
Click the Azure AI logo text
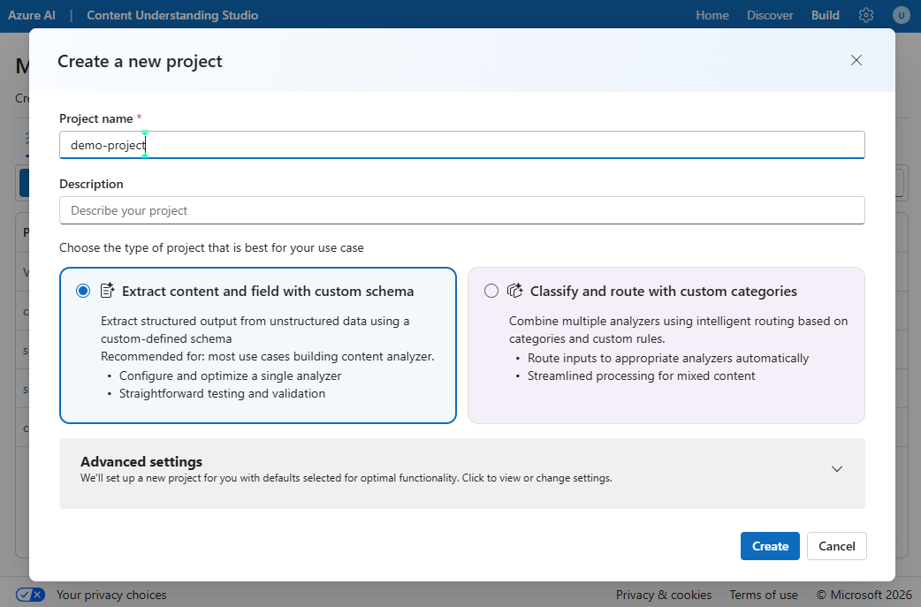pyautogui.click(x=31, y=15)
